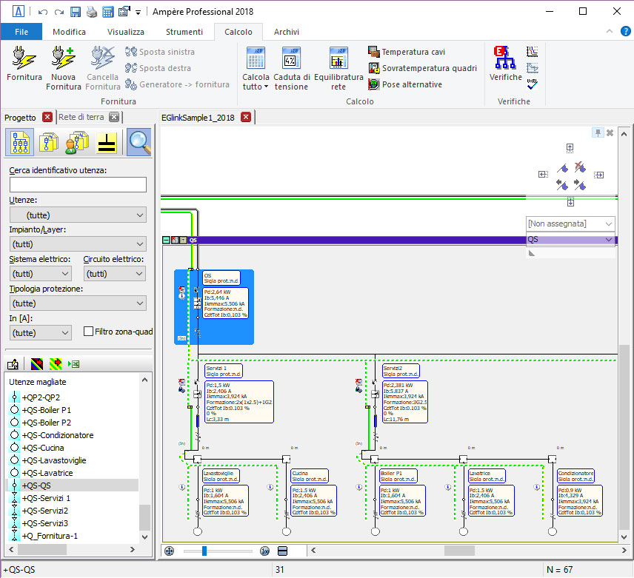The image size is (634, 578).
Task: Click the print icon in quick access toolbar
Action: coord(92,12)
